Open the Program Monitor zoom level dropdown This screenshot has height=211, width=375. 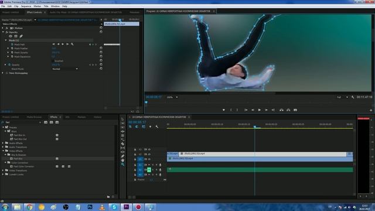tap(172, 97)
